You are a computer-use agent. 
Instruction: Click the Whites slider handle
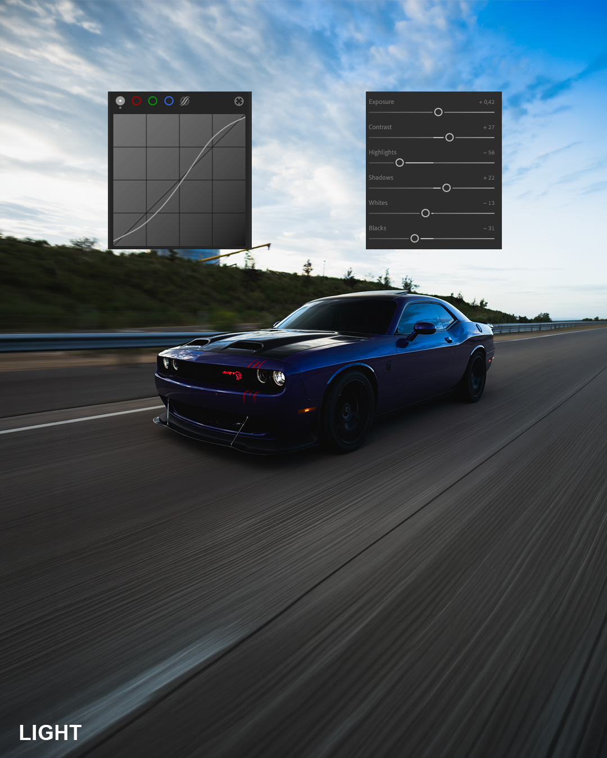pyautogui.click(x=425, y=213)
